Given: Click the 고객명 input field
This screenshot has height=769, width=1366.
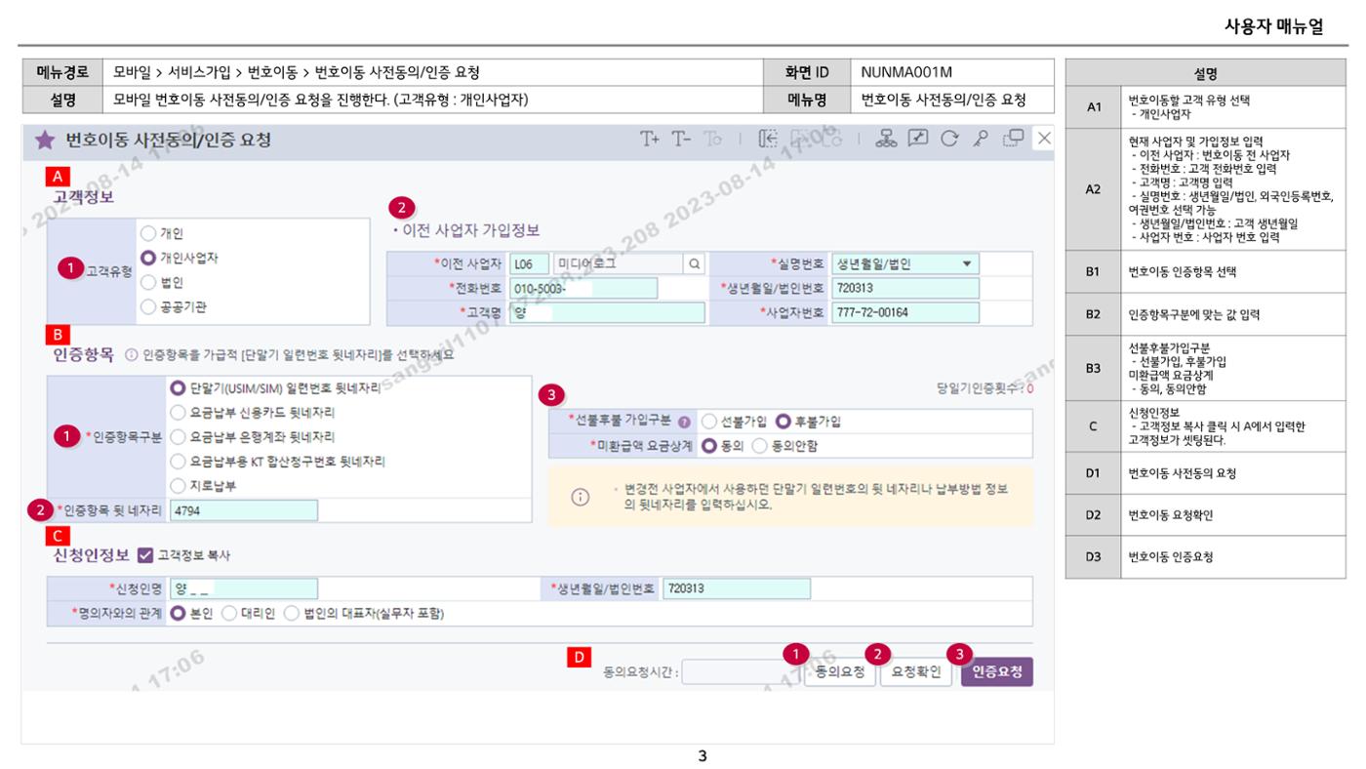Looking at the screenshot, I should tap(606, 313).
